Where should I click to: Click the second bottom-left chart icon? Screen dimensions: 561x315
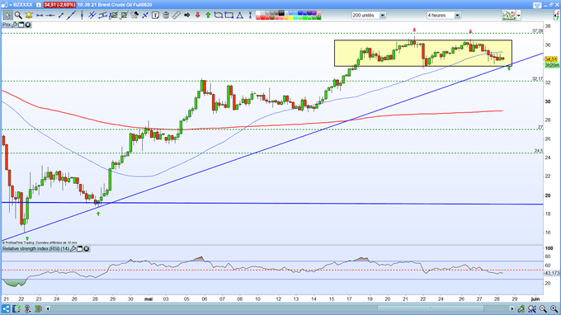point(16,308)
